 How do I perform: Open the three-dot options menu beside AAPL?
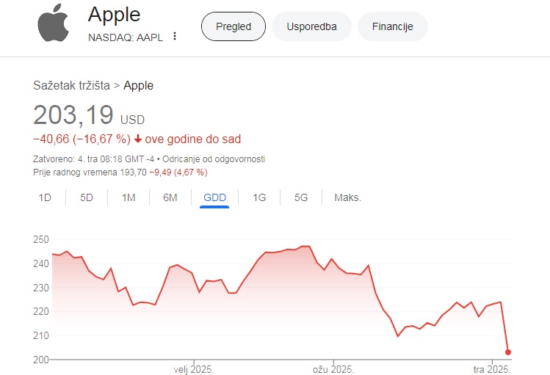click(175, 36)
